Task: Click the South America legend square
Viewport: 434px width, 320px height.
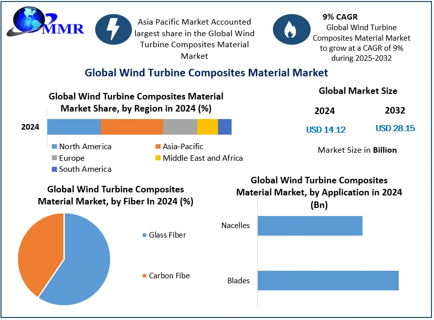Action: (x=54, y=169)
